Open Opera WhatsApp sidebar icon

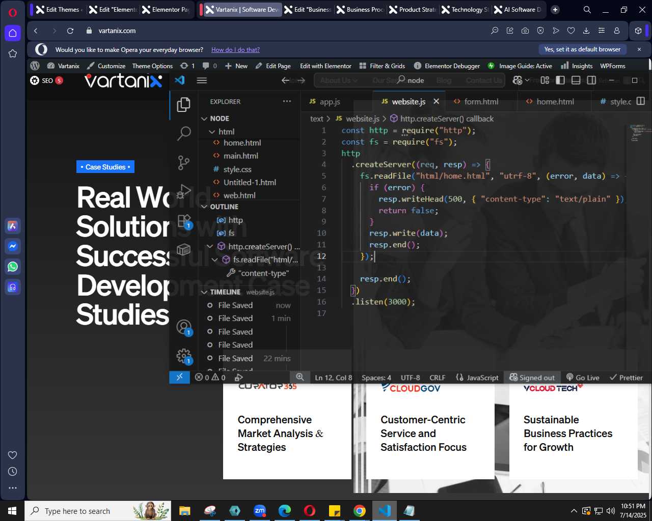13,267
